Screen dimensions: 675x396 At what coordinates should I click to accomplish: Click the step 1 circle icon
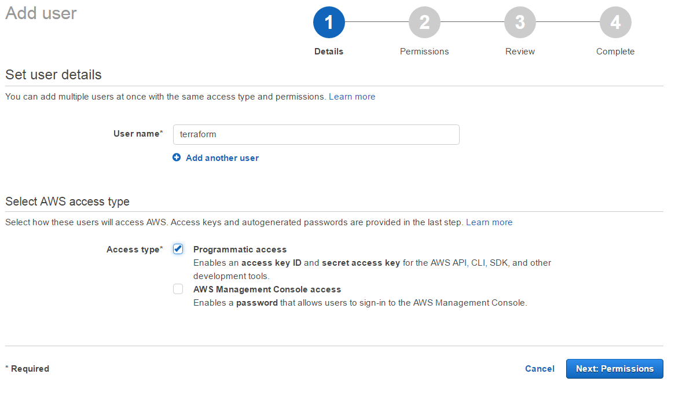click(x=329, y=23)
